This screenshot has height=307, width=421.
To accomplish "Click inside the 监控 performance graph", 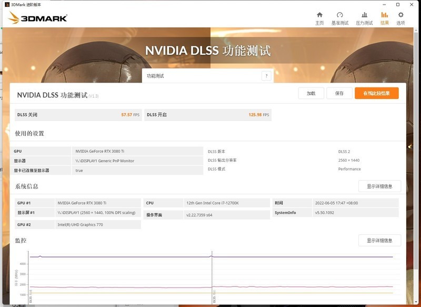I will click(x=132, y=274).
